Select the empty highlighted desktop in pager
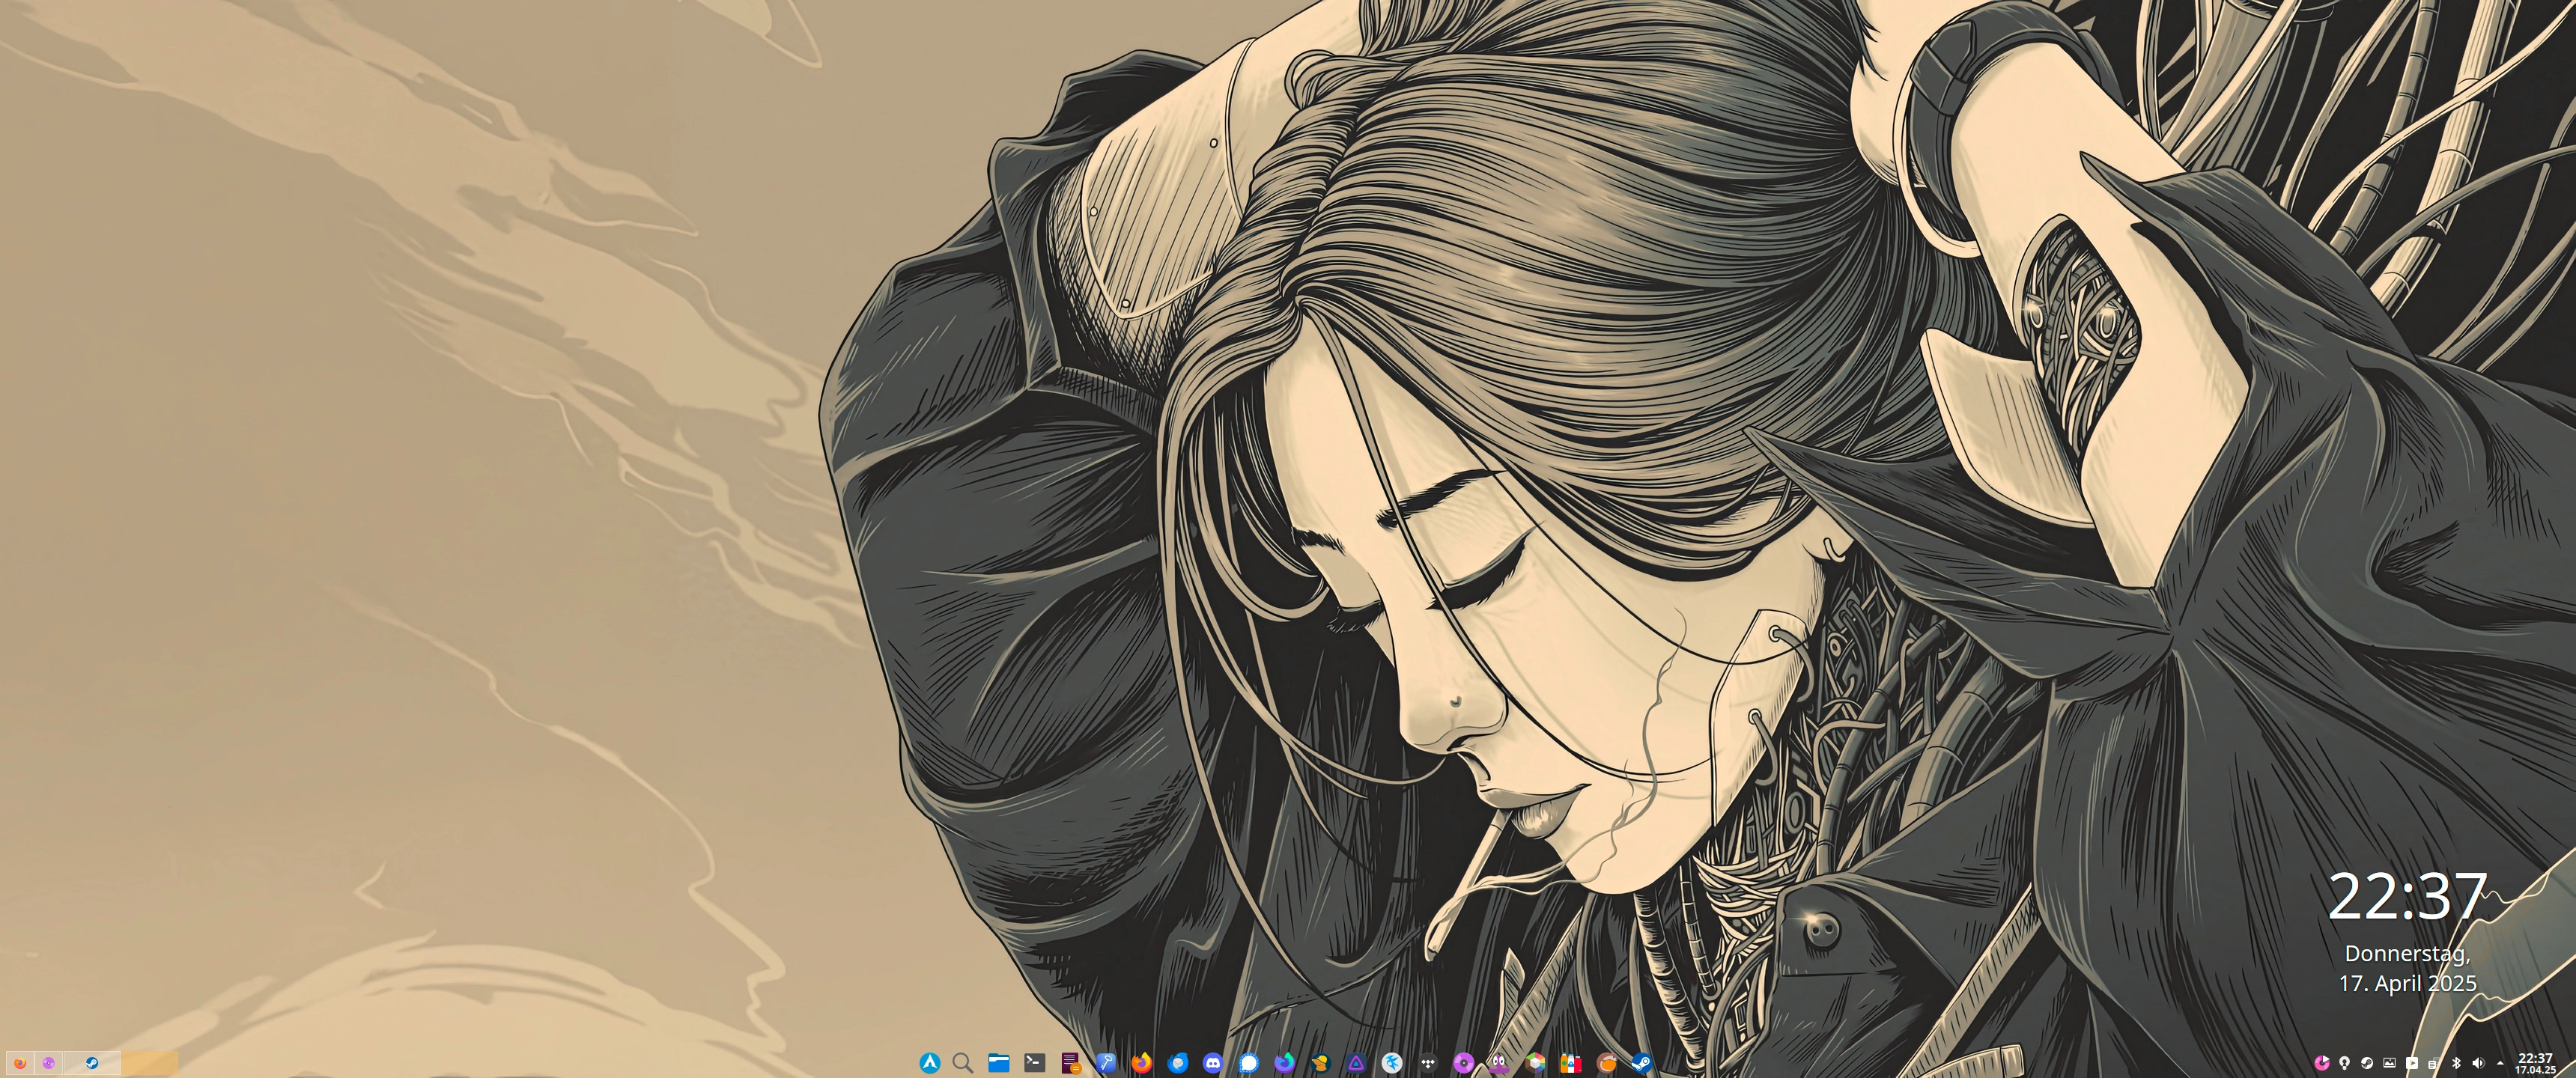Image resolution: width=2576 pixels, height=1078 pixels. tap(150, 1063)
